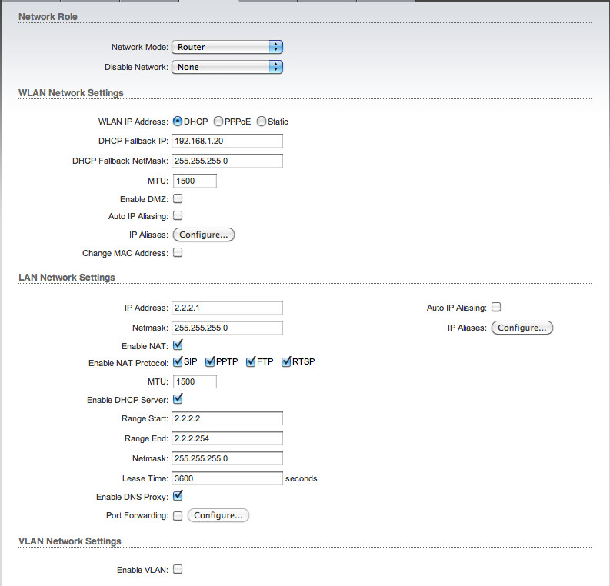Uncheck the SIP NAT protocol

pyautogui.click(x=178, y=361)
